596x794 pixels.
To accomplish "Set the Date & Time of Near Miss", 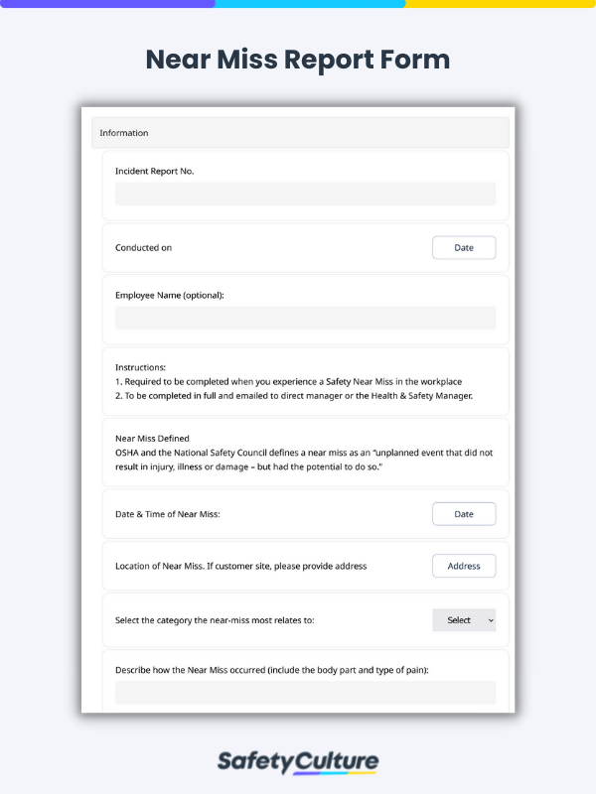I will (x=464, y=514).
